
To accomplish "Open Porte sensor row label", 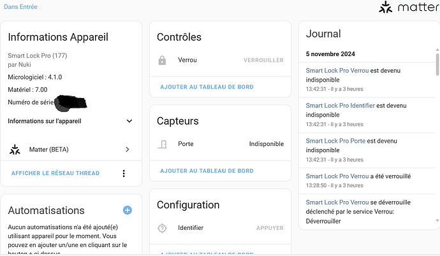I will coord(186,144).
